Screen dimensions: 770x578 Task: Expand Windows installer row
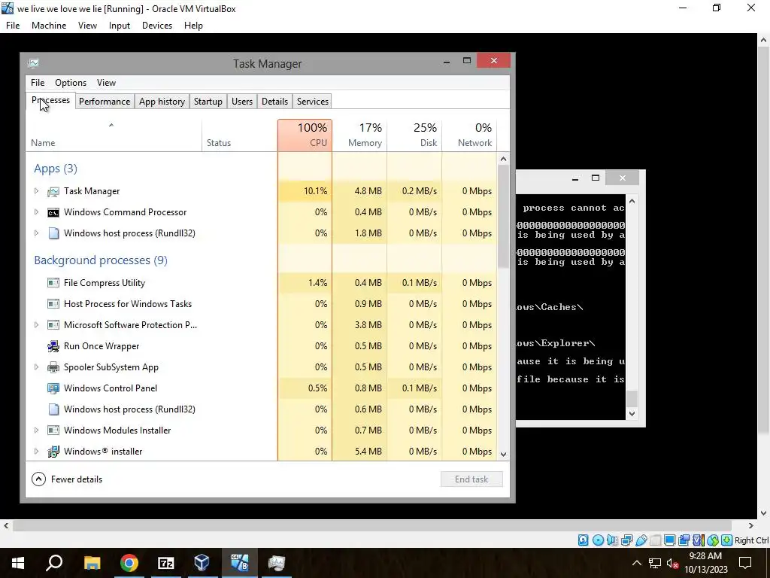[x=36, y=452]
